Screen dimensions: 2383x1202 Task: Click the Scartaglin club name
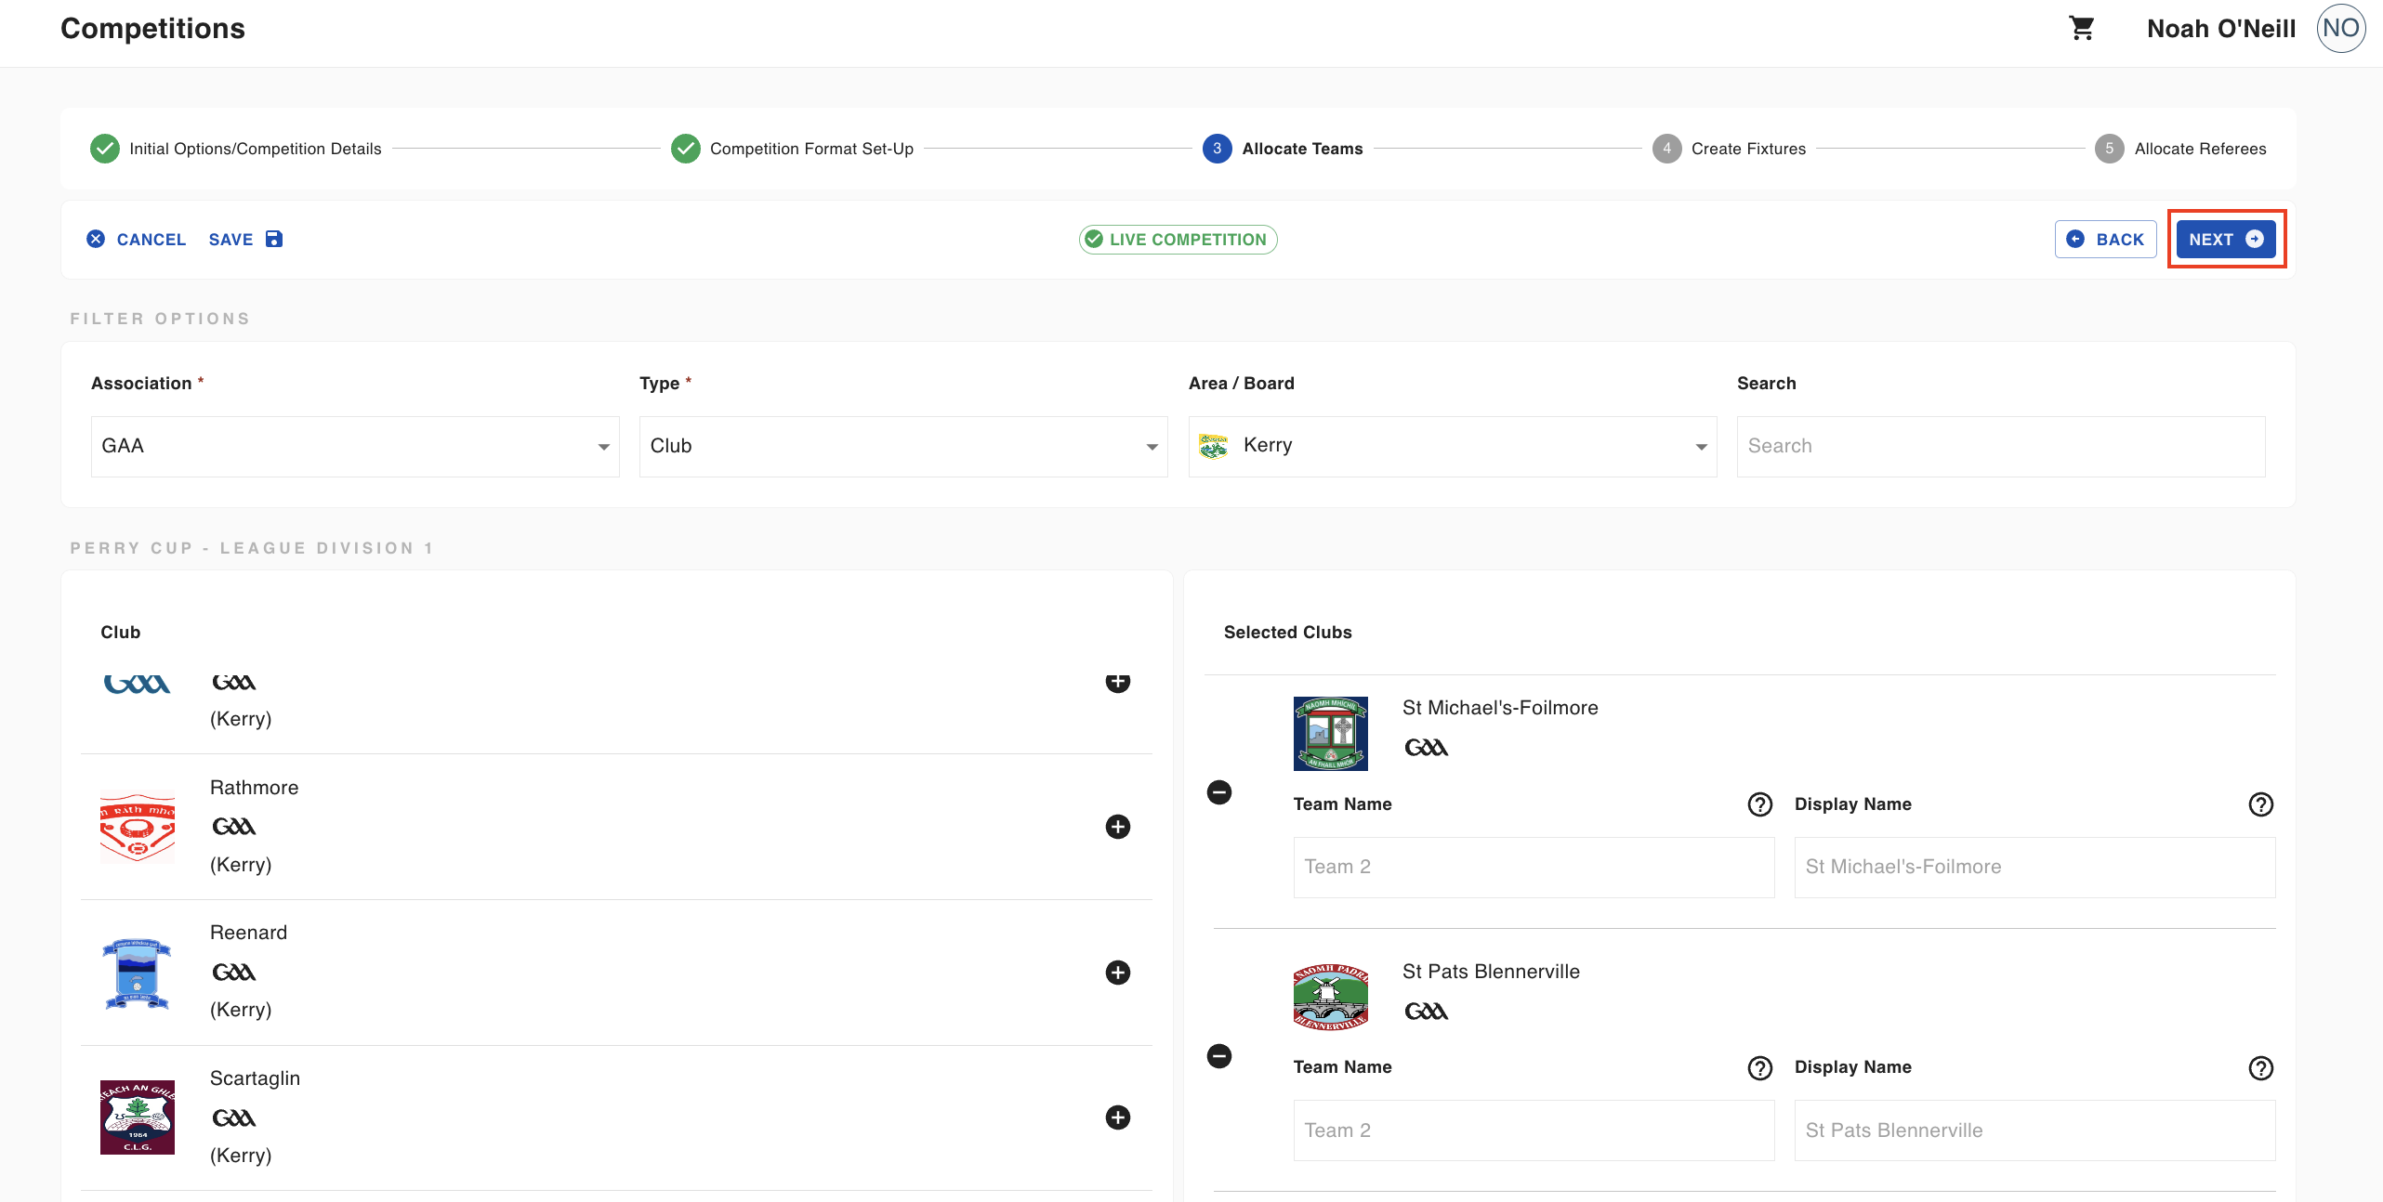click(255, 1078)
